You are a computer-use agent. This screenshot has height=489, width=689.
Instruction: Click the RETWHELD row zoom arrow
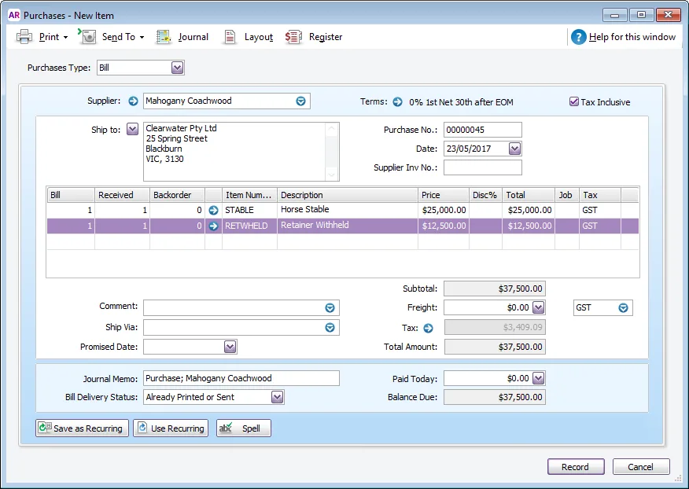214,226
